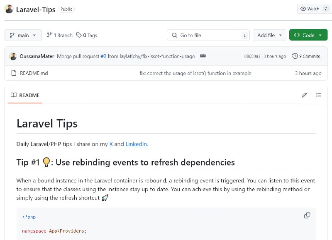Open the README outline list icon
332x240 pixels.
(318, 95)
